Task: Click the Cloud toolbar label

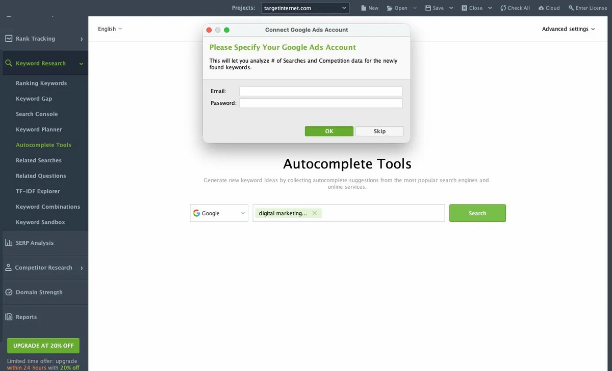Action: [553, 8]
